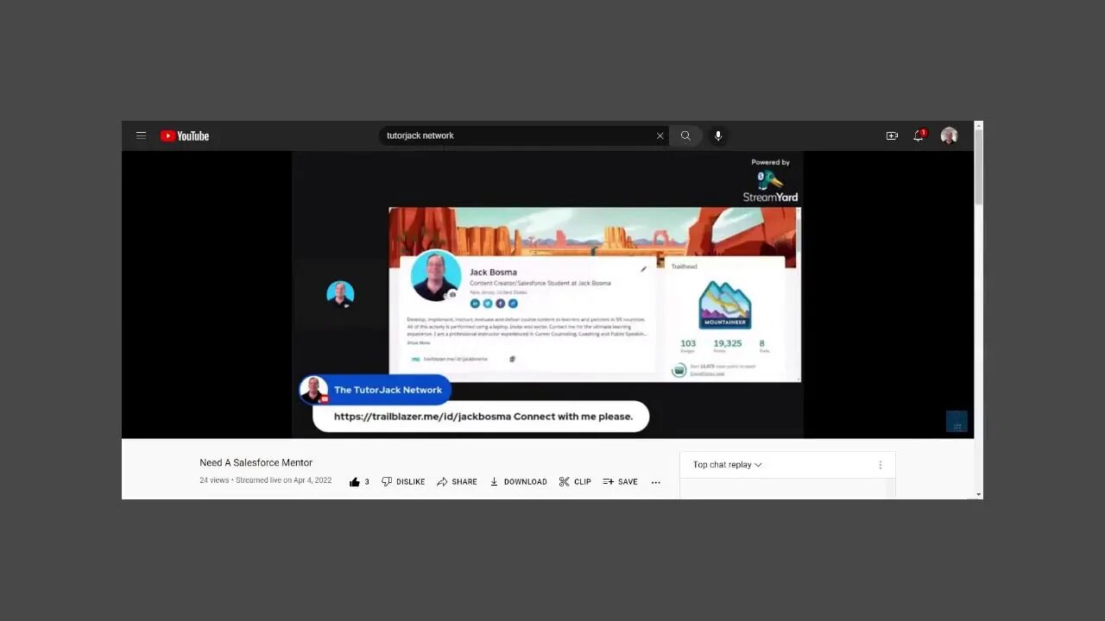Click the StreamYard logo watermark
The width and height of the screenshot is (1105, 621).
point(771,183)
